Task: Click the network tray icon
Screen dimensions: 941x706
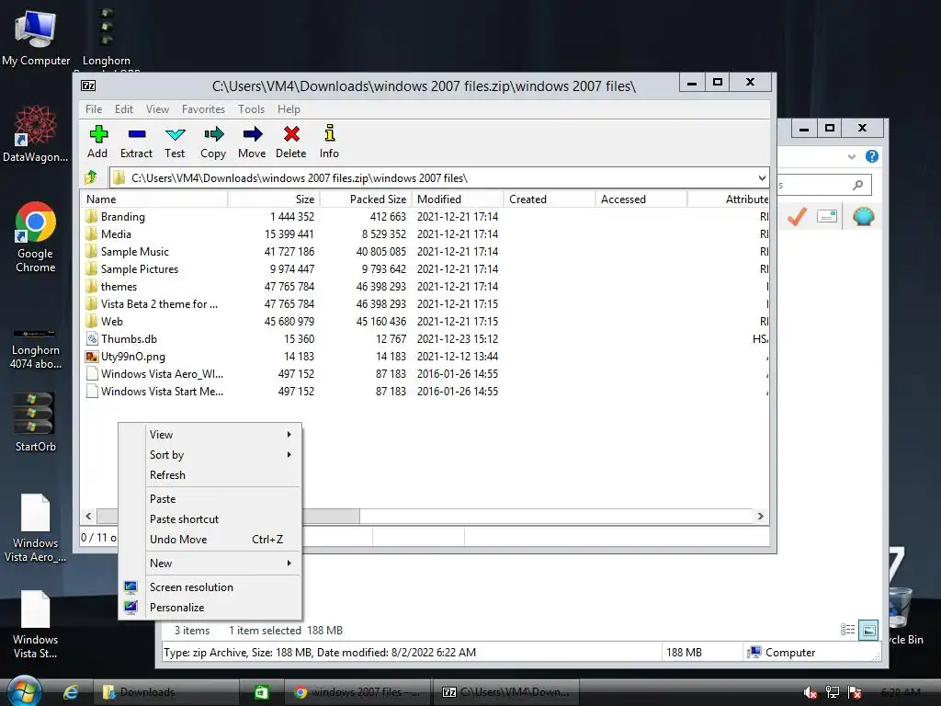Action: click(x=833, y=692)
